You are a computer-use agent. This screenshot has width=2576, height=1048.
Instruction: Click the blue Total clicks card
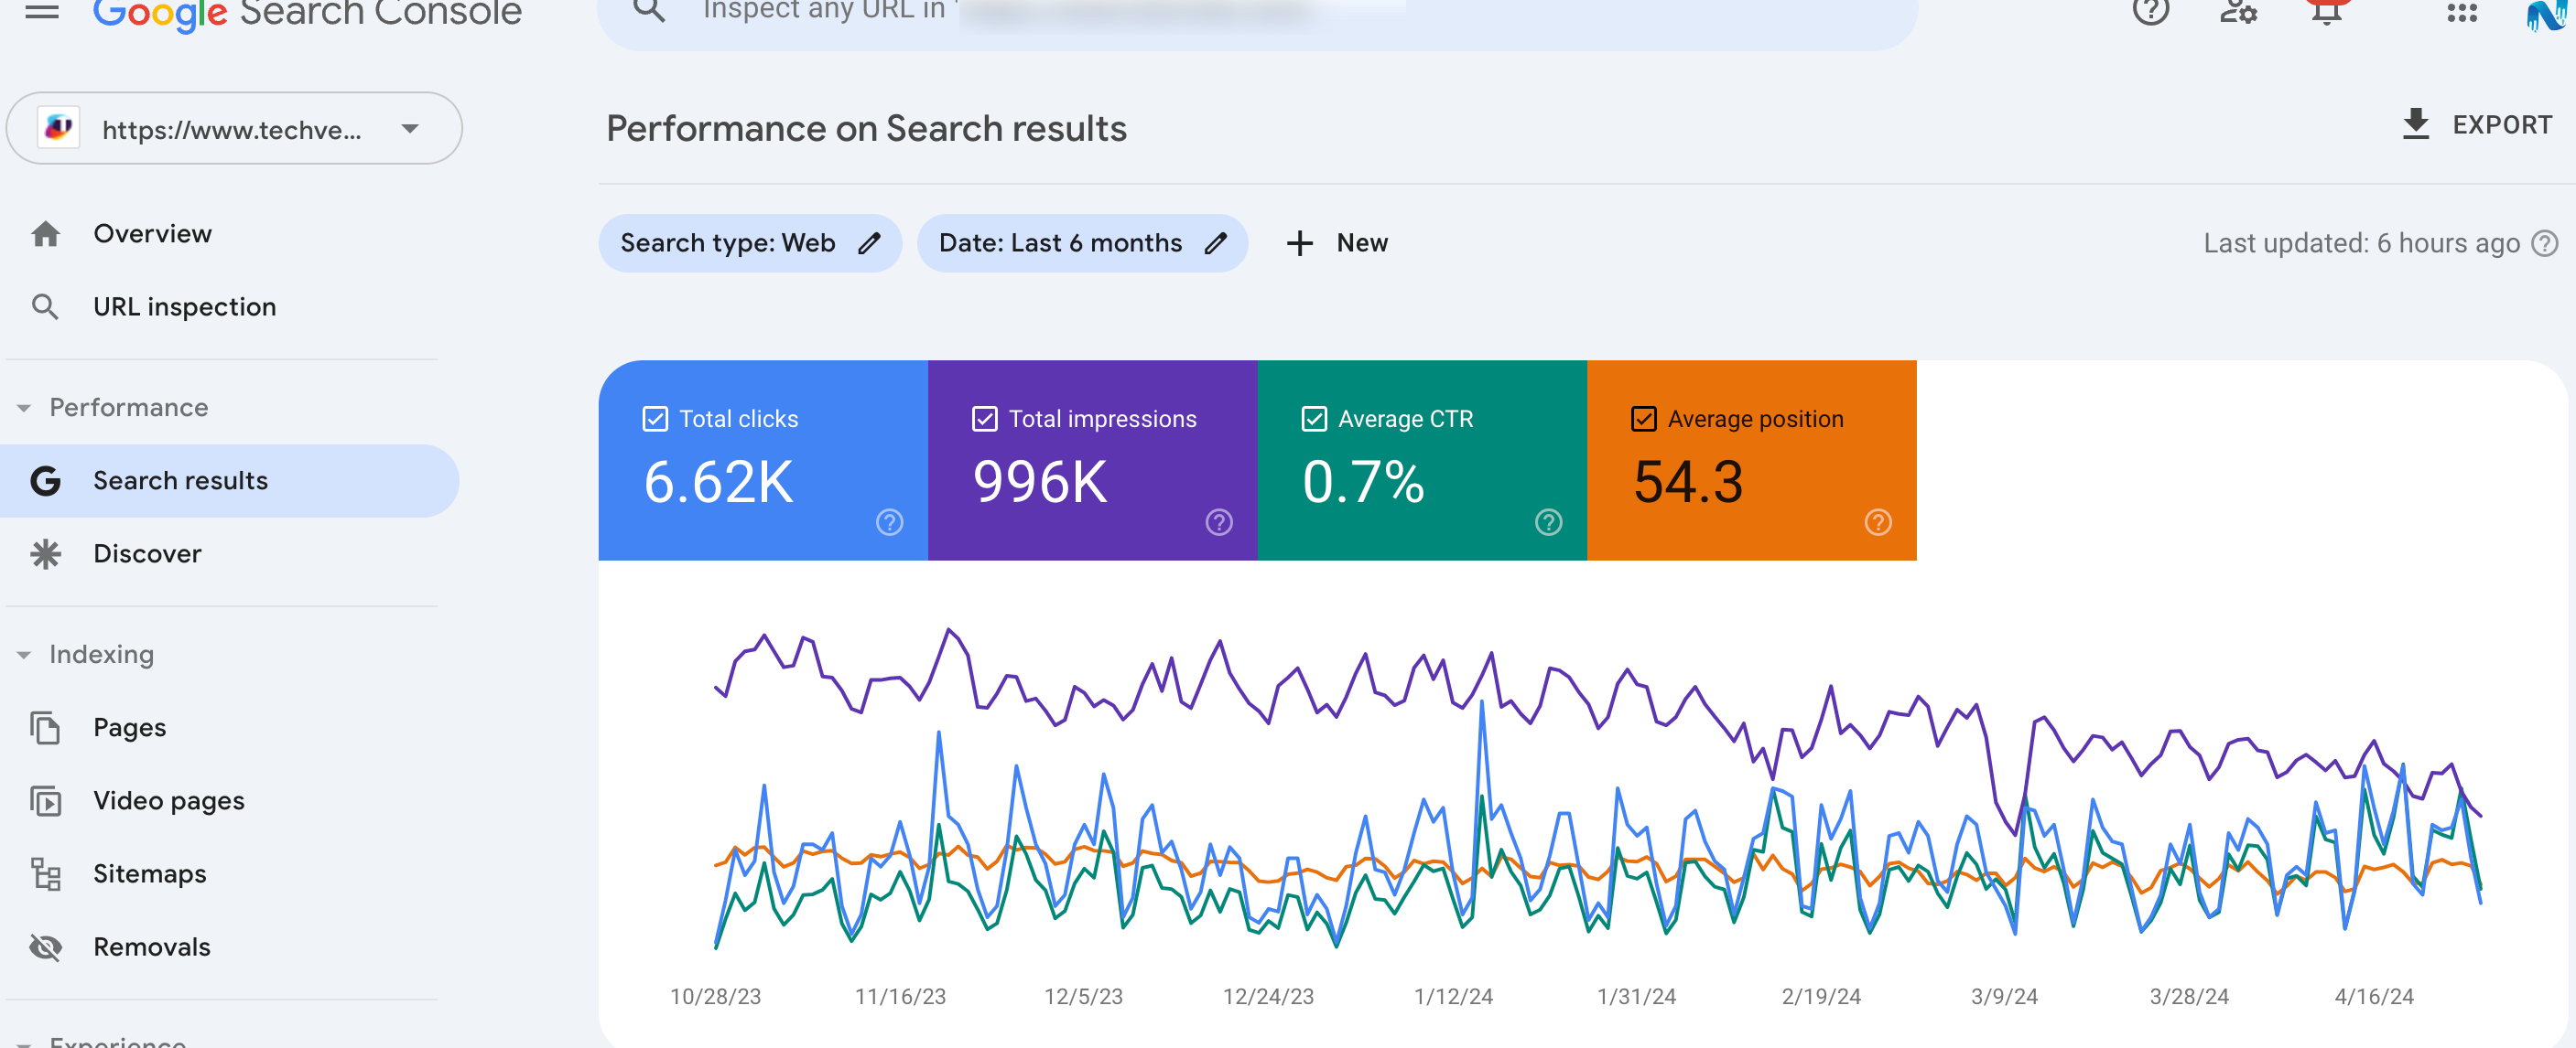pos(763,460)
